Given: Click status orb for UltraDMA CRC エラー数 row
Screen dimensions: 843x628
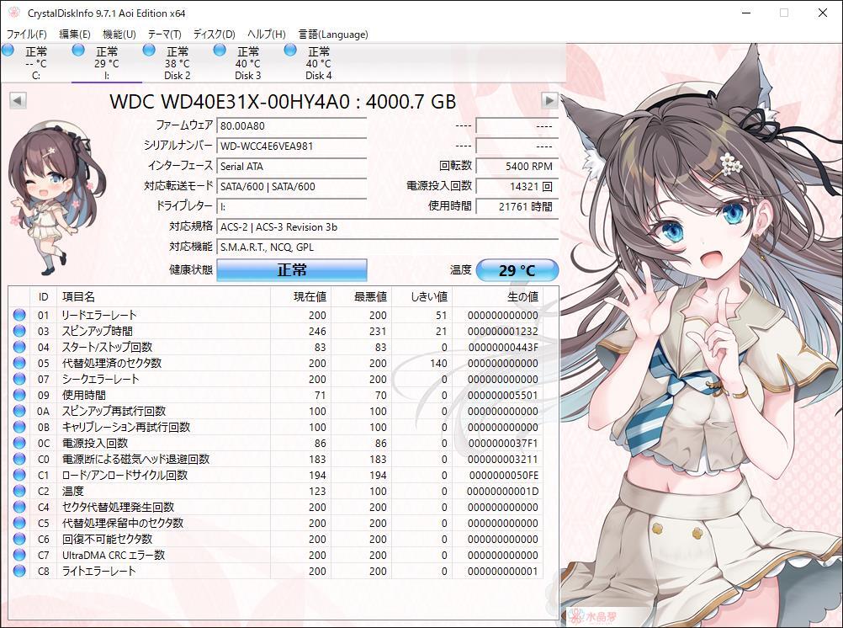Looking at the screenshot, I should click(19, 555).
